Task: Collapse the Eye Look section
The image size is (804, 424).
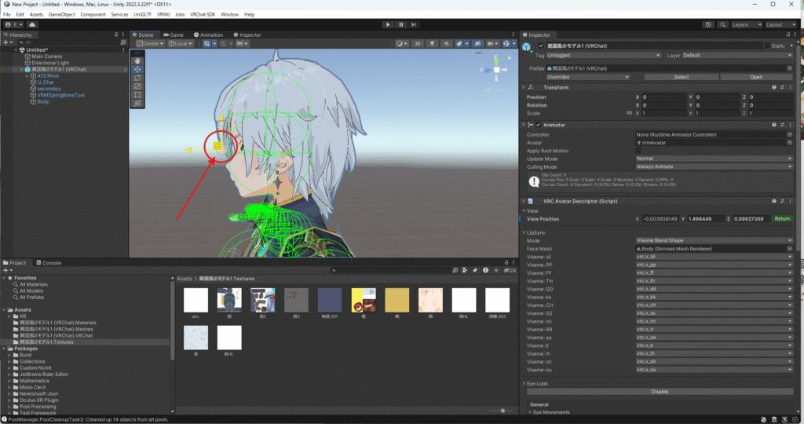Action: click(524, 383)
